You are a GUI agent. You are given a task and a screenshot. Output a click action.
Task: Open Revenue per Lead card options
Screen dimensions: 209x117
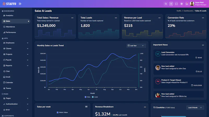coord(159,18)
